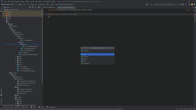The height and width of the screenshot is (110, 196).
Task: Switch to AnimatedBlockModel.java editor tab
Action: (x=67, y=7)
